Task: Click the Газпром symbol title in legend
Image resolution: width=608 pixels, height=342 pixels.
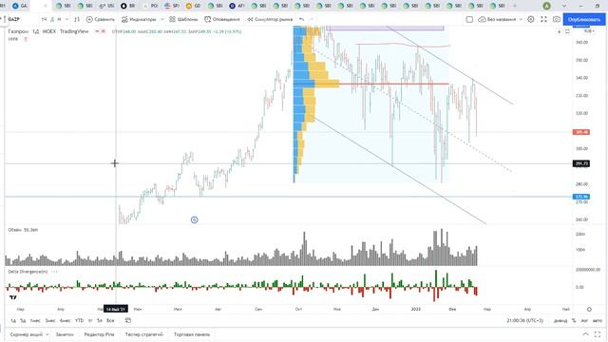Action: click(18, 31)
